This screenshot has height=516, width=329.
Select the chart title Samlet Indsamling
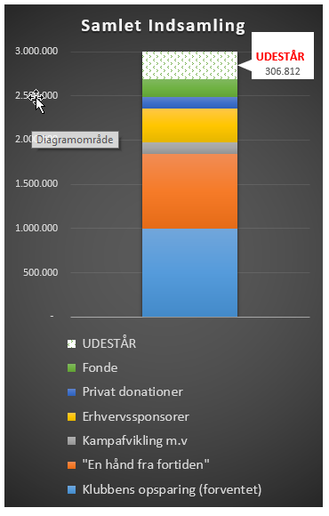point(164,26)
